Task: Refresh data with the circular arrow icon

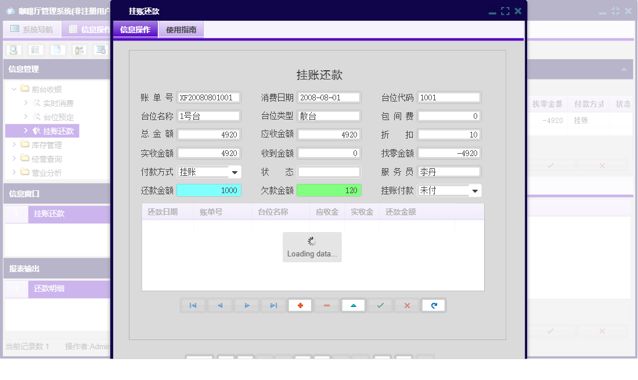Action: click(x=433, y=305)
